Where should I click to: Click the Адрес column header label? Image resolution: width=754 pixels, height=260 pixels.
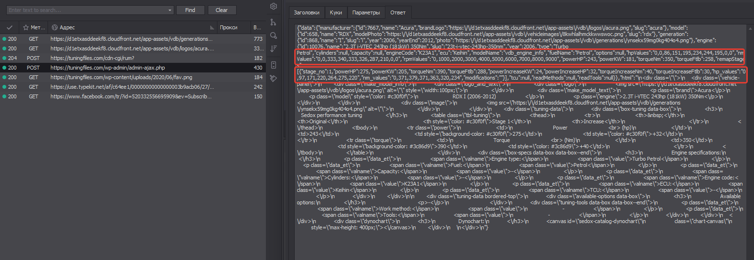pyautogui.click(x=67, y=27)
